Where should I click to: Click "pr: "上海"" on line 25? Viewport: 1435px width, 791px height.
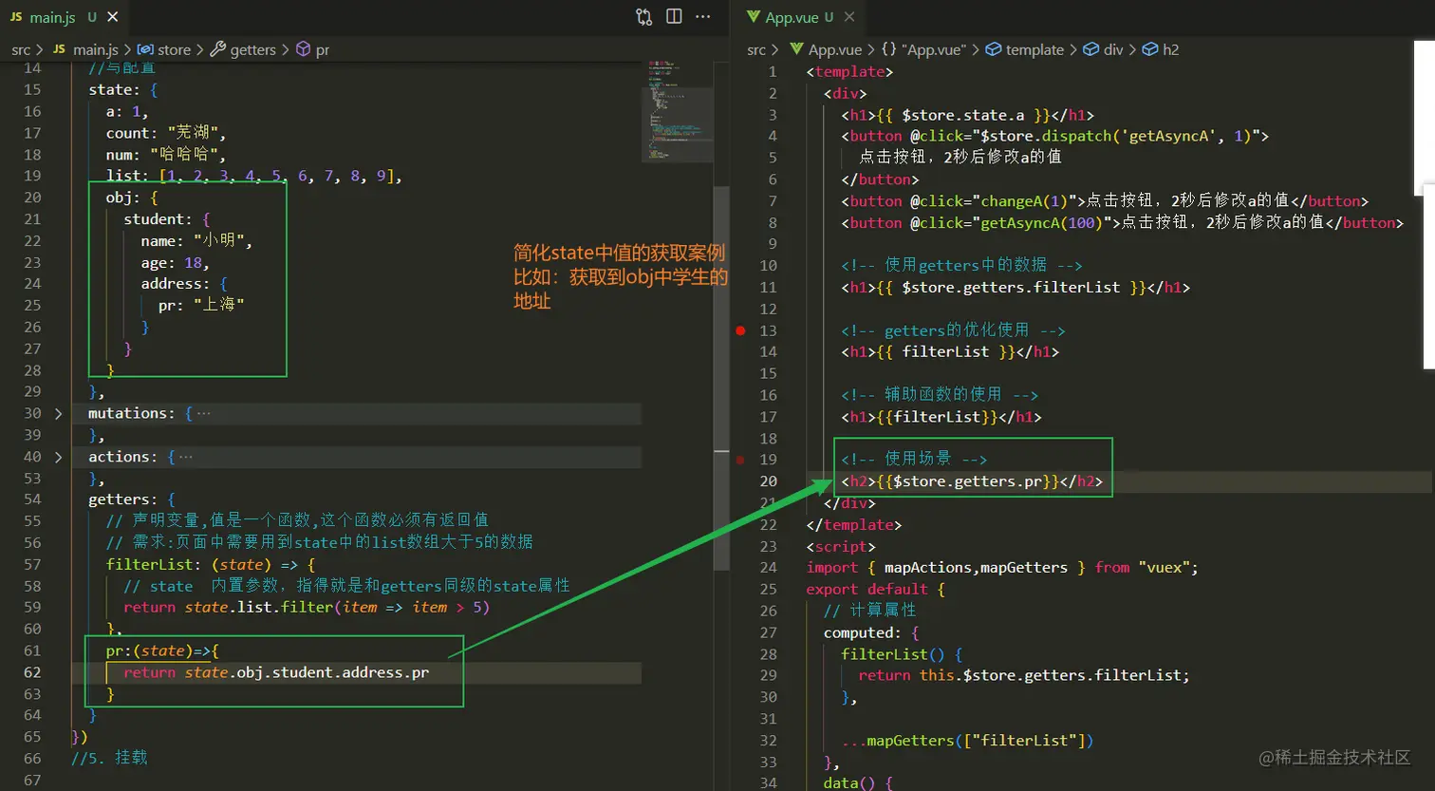tap(201, 305)
